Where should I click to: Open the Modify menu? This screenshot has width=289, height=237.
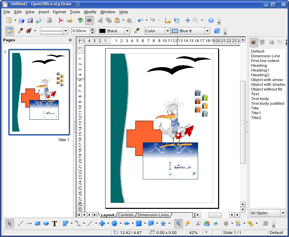(90, 12)
